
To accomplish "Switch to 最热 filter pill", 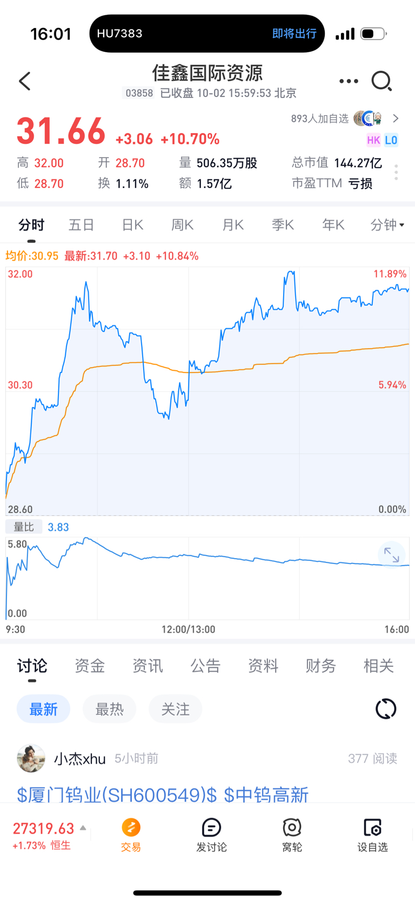I will [x=109, y=709].
